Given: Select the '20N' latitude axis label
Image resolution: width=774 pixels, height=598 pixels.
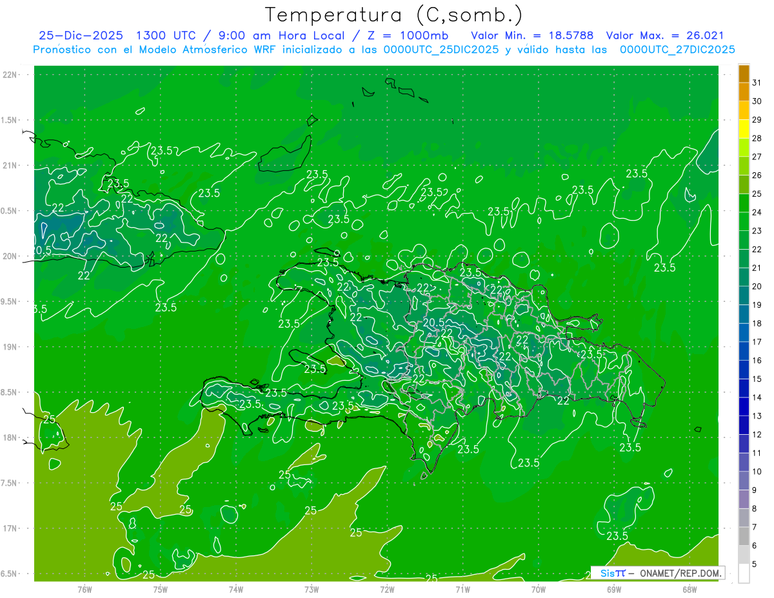Looking at the screenshot, I should (x=10, y=256).
